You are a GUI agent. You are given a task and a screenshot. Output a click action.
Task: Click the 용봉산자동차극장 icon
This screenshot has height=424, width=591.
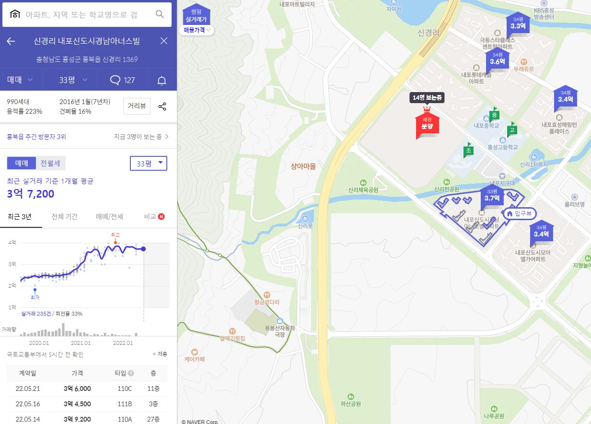(280, 321)
